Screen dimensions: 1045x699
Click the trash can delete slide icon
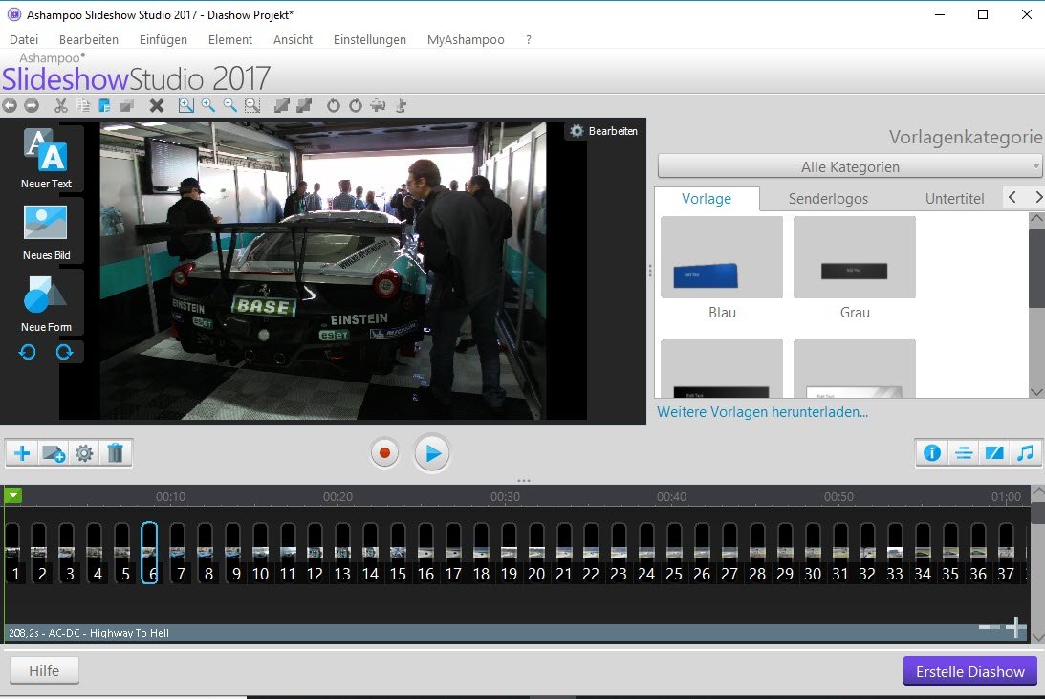pos(116,453)
